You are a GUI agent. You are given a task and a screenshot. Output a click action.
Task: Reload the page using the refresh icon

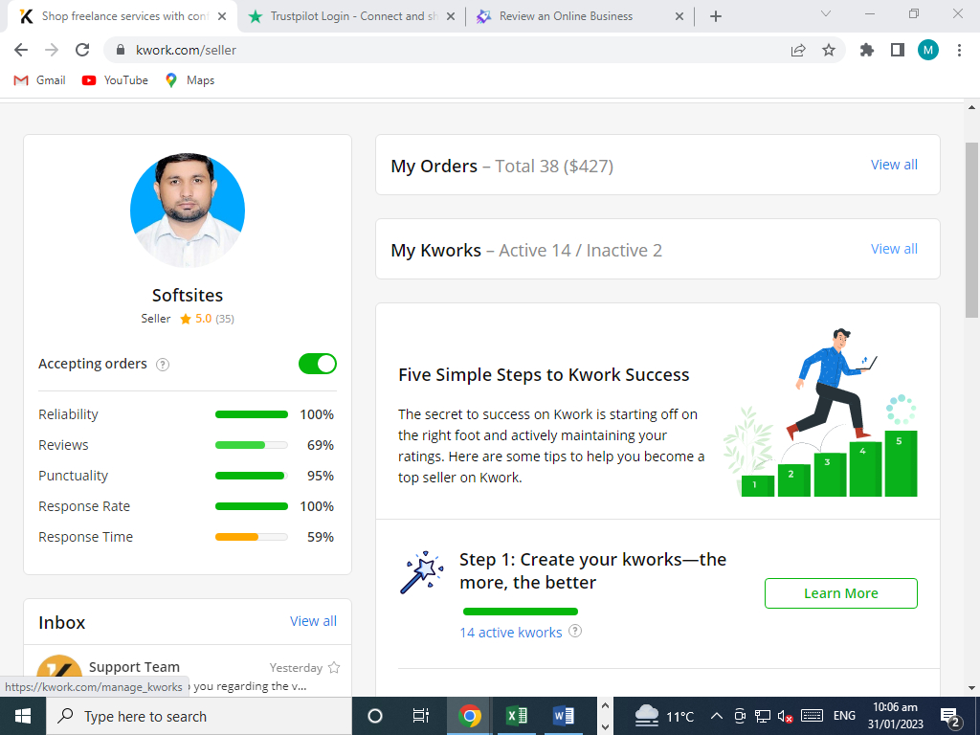tap(82, 50)
